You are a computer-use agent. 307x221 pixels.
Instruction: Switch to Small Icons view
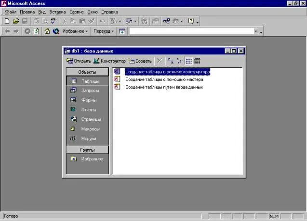tap(180, 61)
